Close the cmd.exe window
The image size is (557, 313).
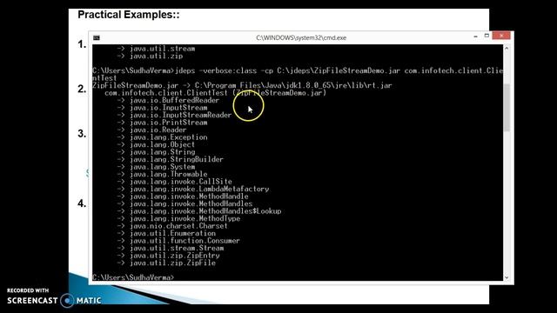point(501,36)
